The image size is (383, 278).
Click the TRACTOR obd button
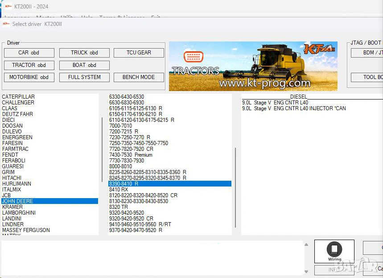(29, 65)
